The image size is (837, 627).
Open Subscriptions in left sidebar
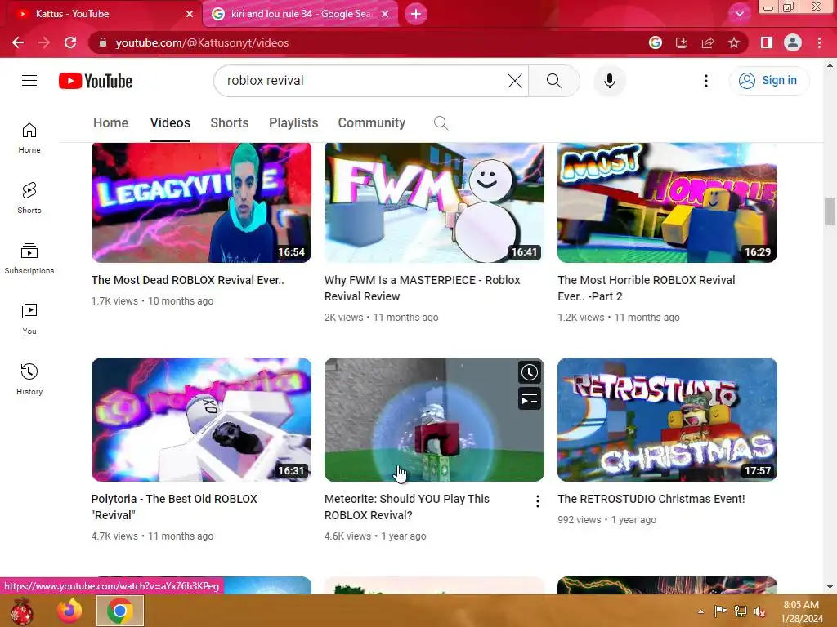point(29,259)
